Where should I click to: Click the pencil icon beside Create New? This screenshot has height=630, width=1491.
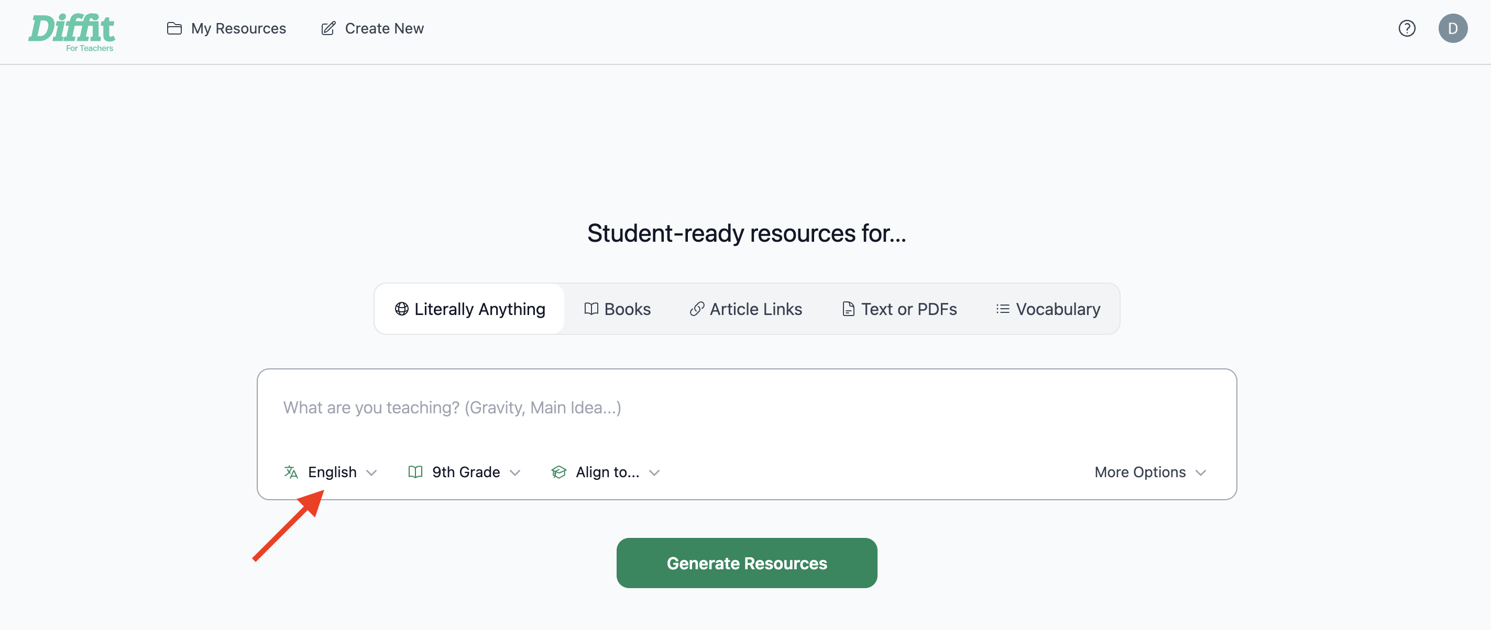tap(328, 28)
